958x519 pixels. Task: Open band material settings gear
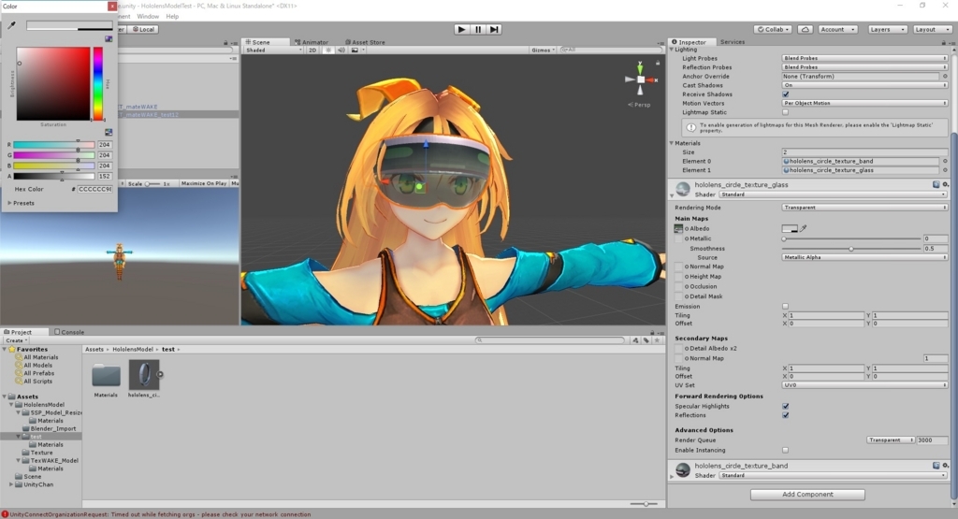(945, 466)
